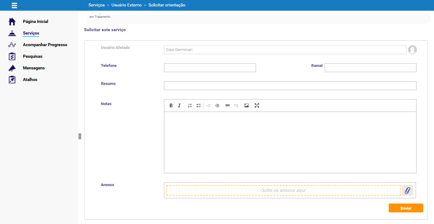The image size is (434, 224).
Task: Click the em Tratamento text
Action: (x=100, y=17)
